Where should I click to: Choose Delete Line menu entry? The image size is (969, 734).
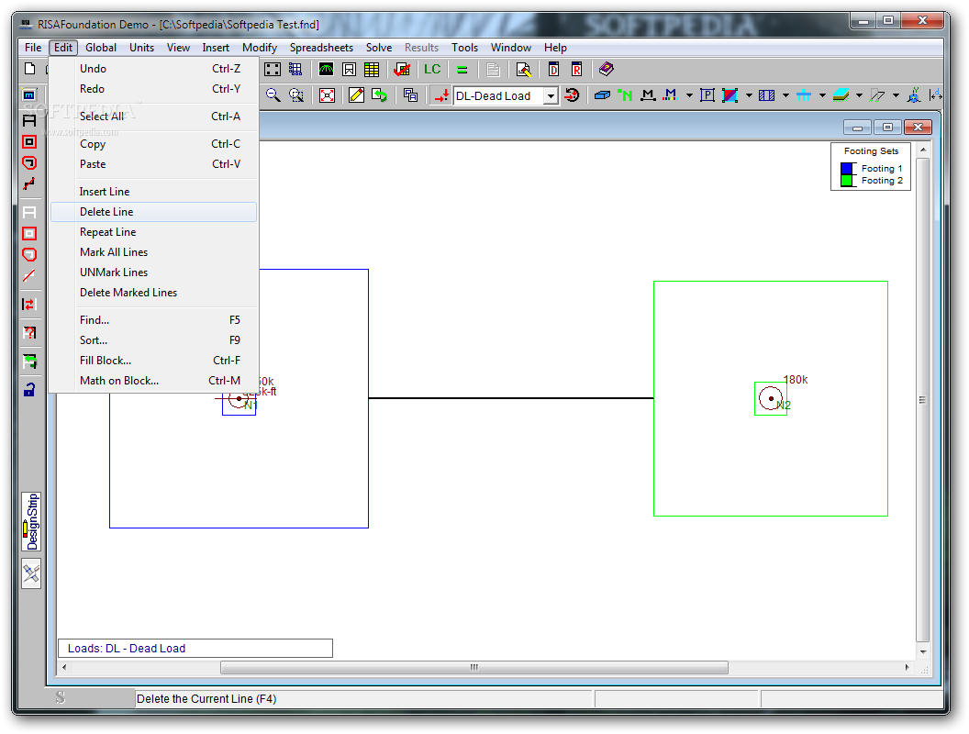[x=153, y=212]
